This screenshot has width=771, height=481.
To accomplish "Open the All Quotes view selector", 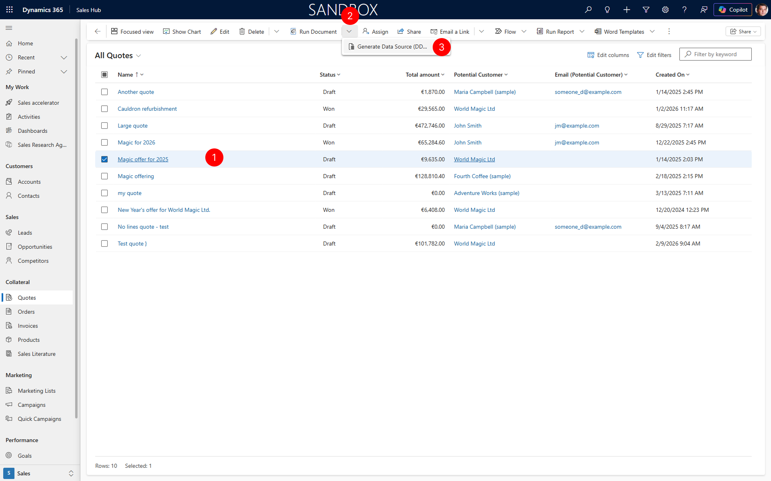I will point(118,55).
